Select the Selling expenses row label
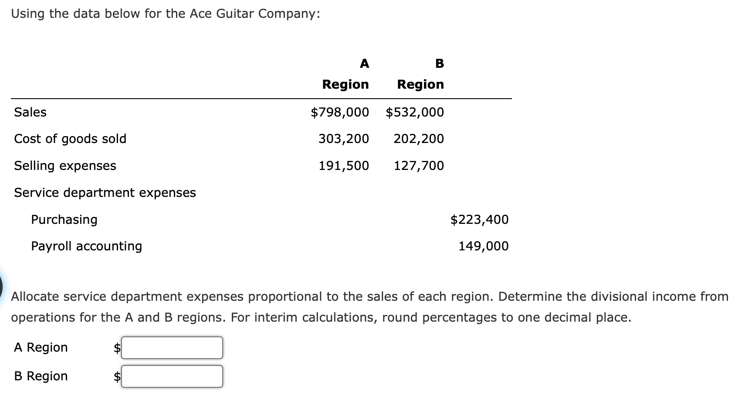 [64, 166]
